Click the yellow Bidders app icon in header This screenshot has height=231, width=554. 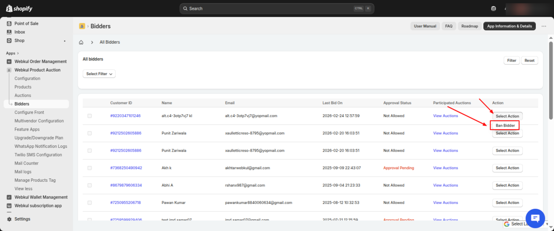pos(82,26)
